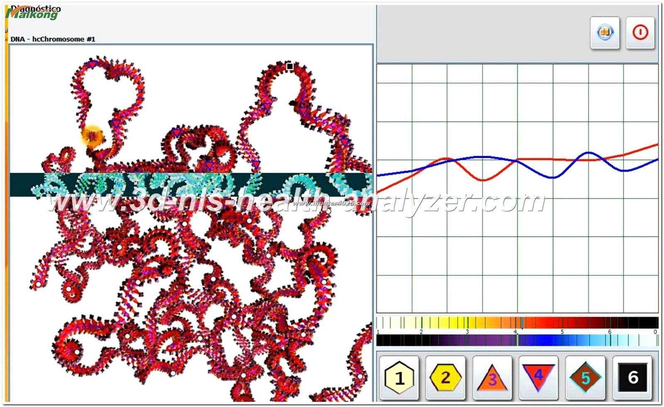
Task: Select the pale hexagon level 1 button
Action: pos(399,378)
